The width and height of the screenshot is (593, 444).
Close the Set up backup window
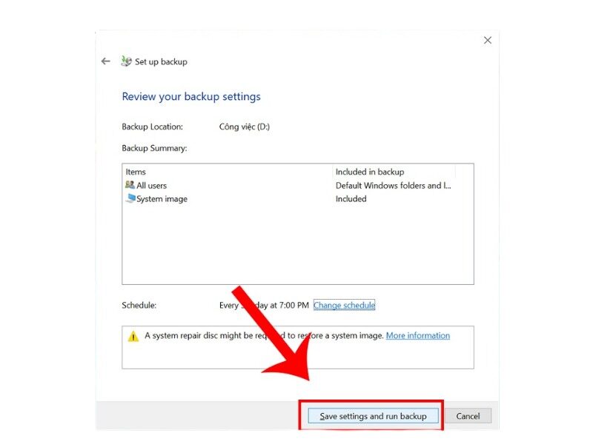pyautogui.click(x=487, y=40)
